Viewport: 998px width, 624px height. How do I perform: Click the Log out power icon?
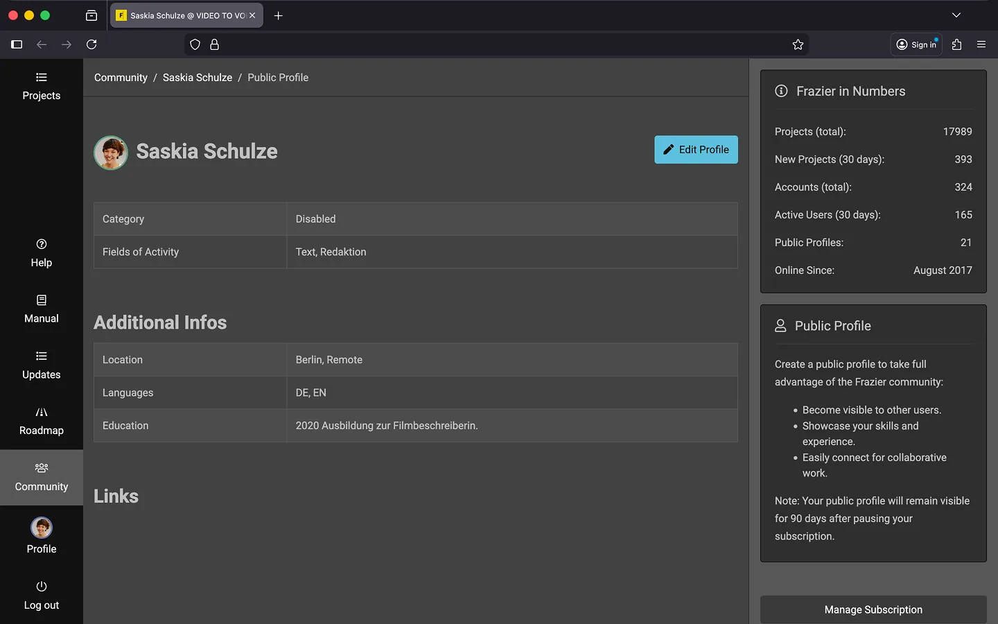pyautogui.click(x=42, y=587)
